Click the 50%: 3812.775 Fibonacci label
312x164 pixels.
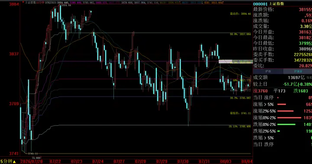tap(241, 80)
